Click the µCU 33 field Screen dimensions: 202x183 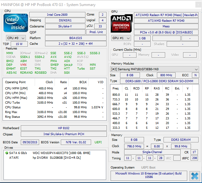coord(100,26)
